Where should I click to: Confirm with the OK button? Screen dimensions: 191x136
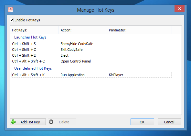[142, 122]
